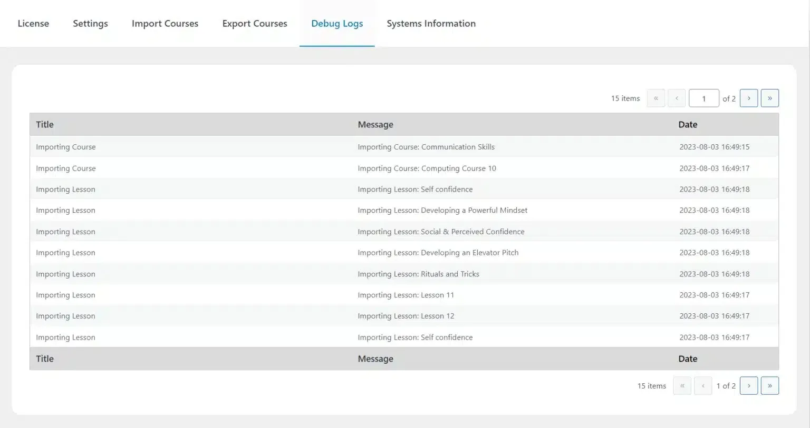Jump to first page using bottom pagination

pos(682,385)
